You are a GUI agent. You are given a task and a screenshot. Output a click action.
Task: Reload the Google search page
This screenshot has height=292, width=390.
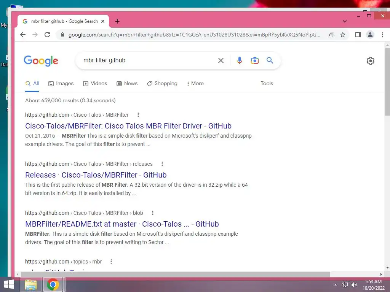[47, 35]
